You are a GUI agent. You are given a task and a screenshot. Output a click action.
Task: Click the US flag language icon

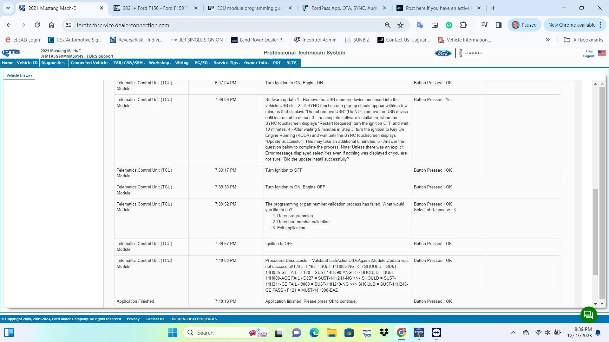pyautogui.click(x=602, y=53)
